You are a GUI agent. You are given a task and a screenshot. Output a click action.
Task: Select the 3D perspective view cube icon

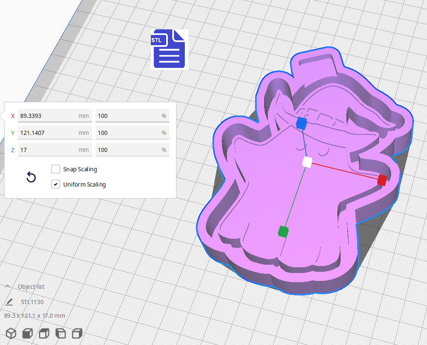coord(11,333)
